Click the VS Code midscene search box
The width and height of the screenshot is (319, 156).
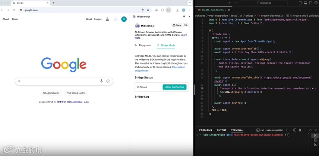264,3
